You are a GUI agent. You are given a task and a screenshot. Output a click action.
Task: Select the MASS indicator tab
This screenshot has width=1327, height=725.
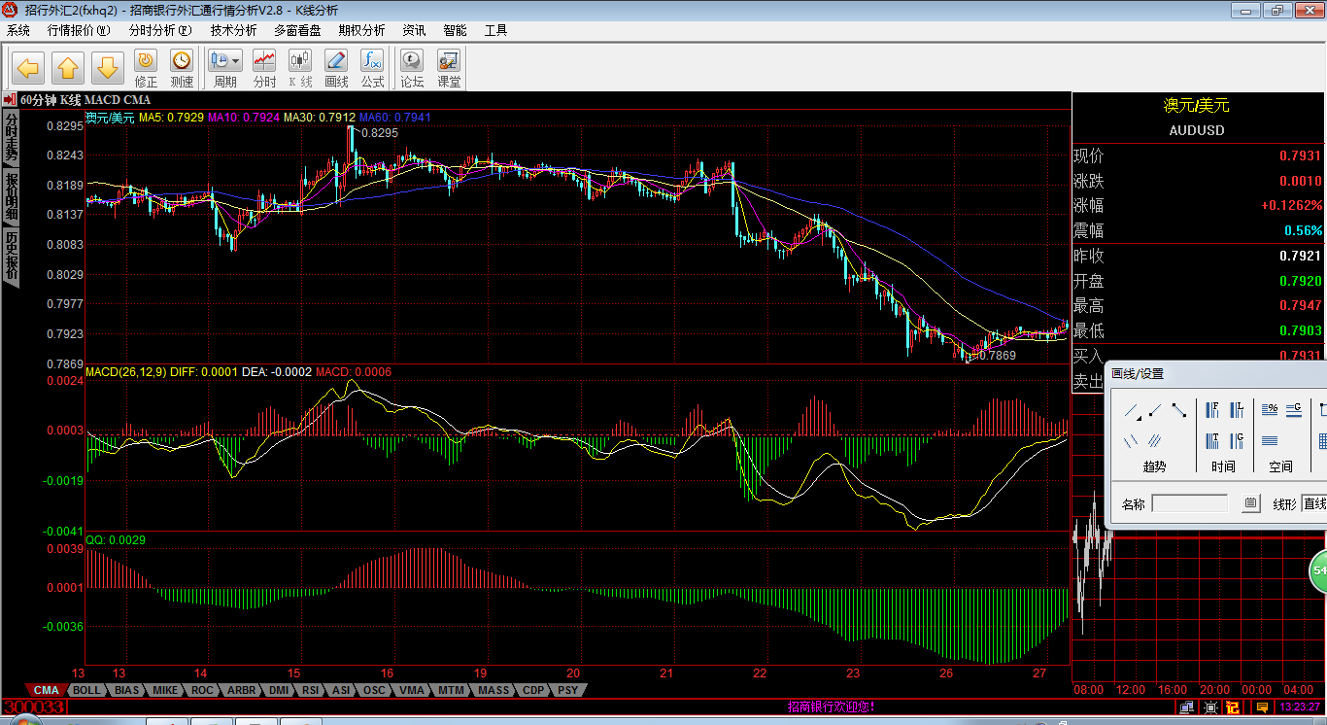click(493, 690)
